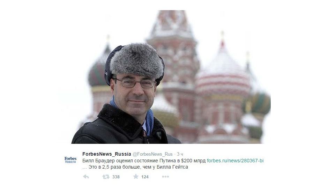The width and height of the screenshot is (328, 192).
Task: Select the @ForbesNews_Rus handle
Action: tap(152, 154)
